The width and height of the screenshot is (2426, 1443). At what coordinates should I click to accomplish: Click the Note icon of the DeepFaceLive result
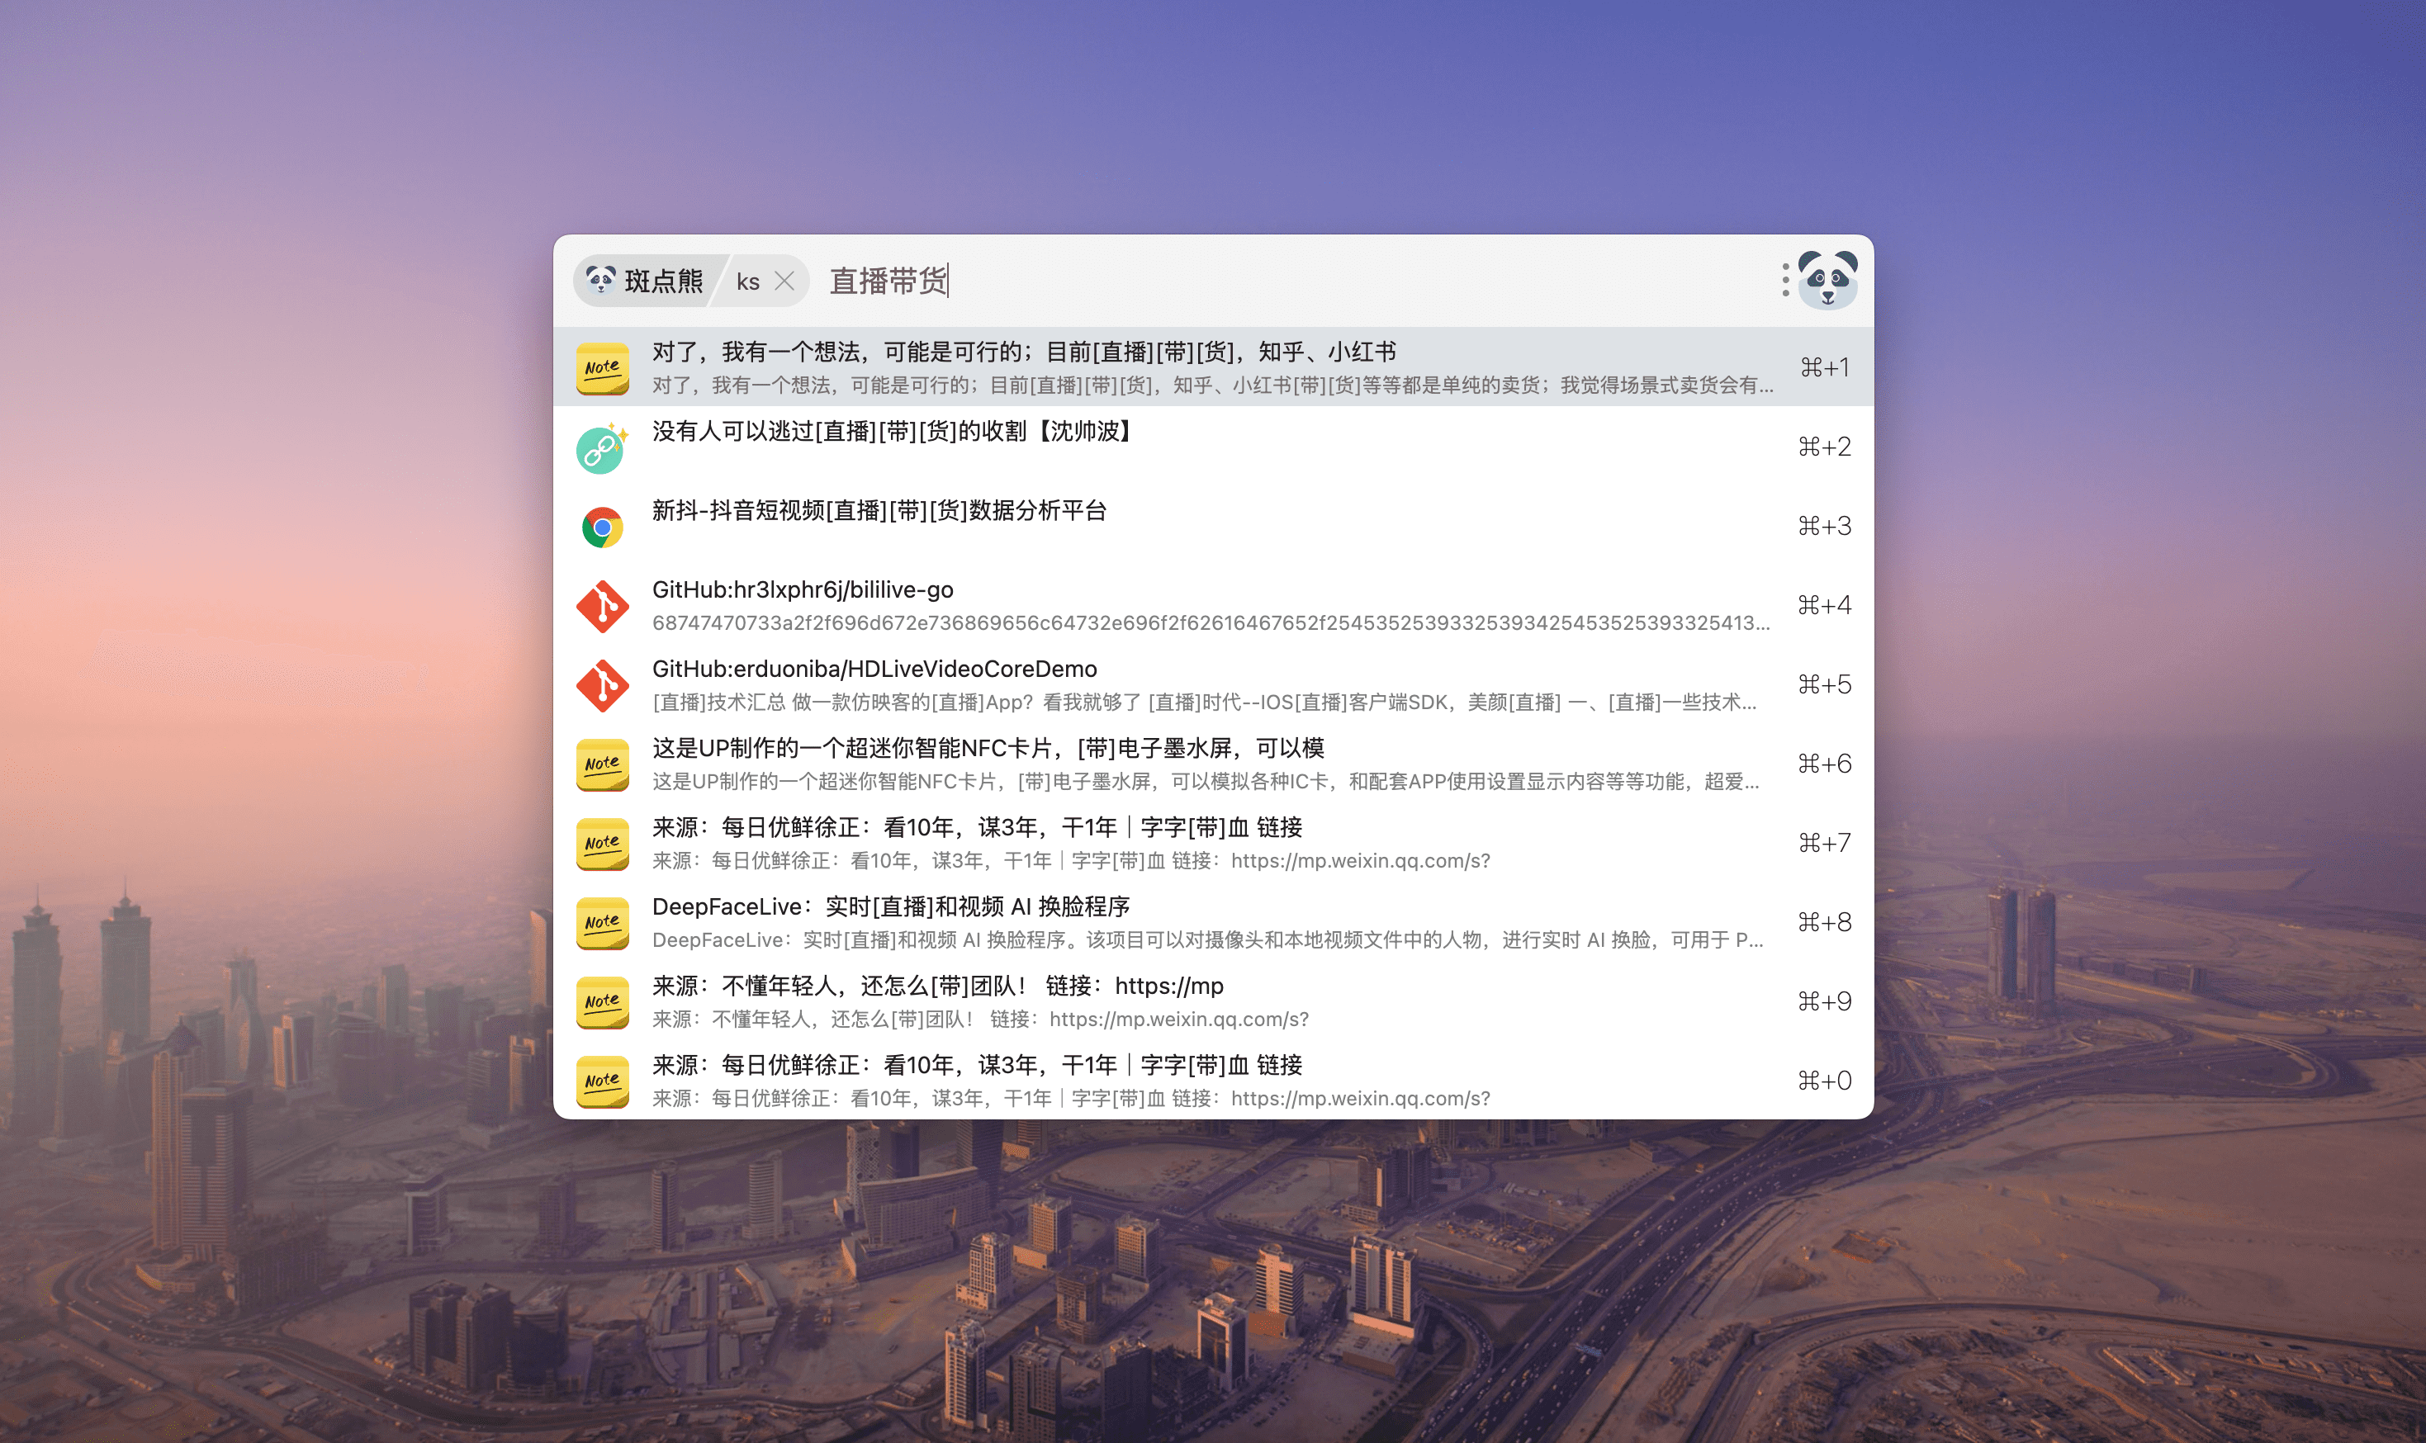603,922
